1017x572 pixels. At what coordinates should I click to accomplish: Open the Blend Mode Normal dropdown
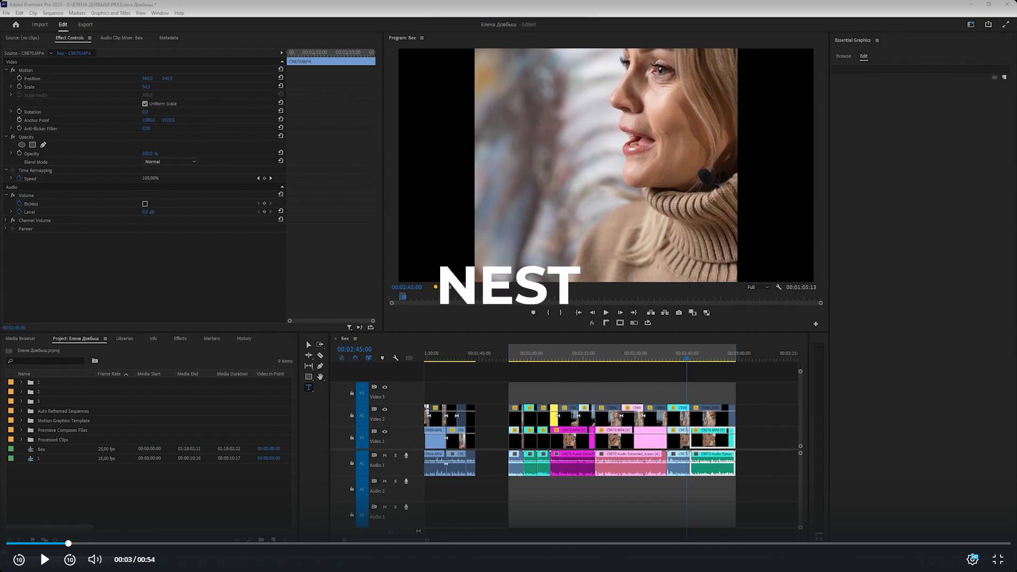[170, 162]
